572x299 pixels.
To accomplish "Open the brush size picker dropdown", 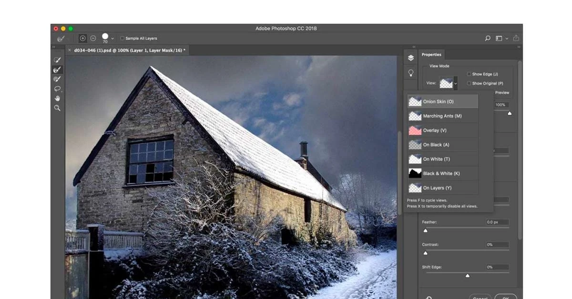I will pyautogui.click(x=112, y=38).
